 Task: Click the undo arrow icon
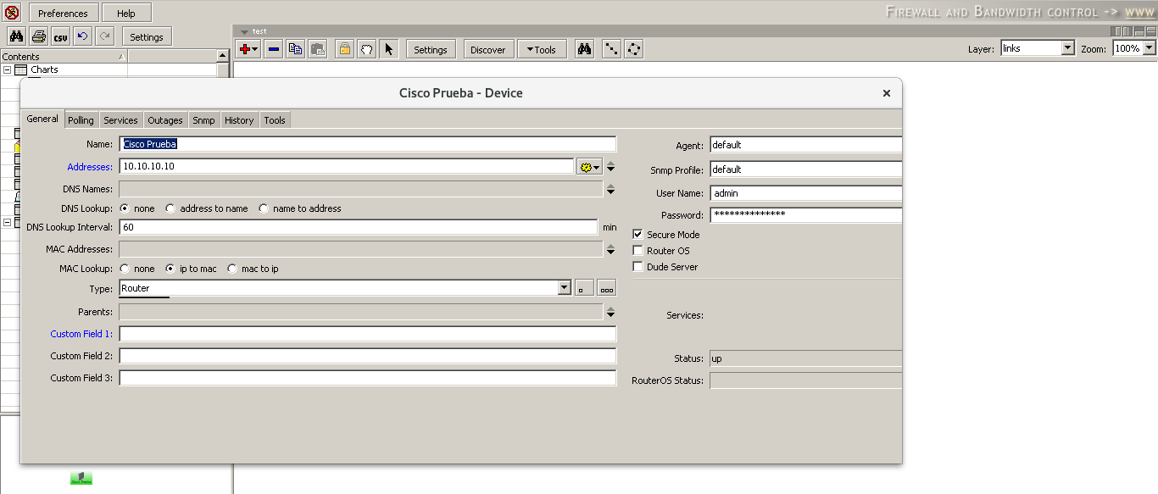(82, 36)
